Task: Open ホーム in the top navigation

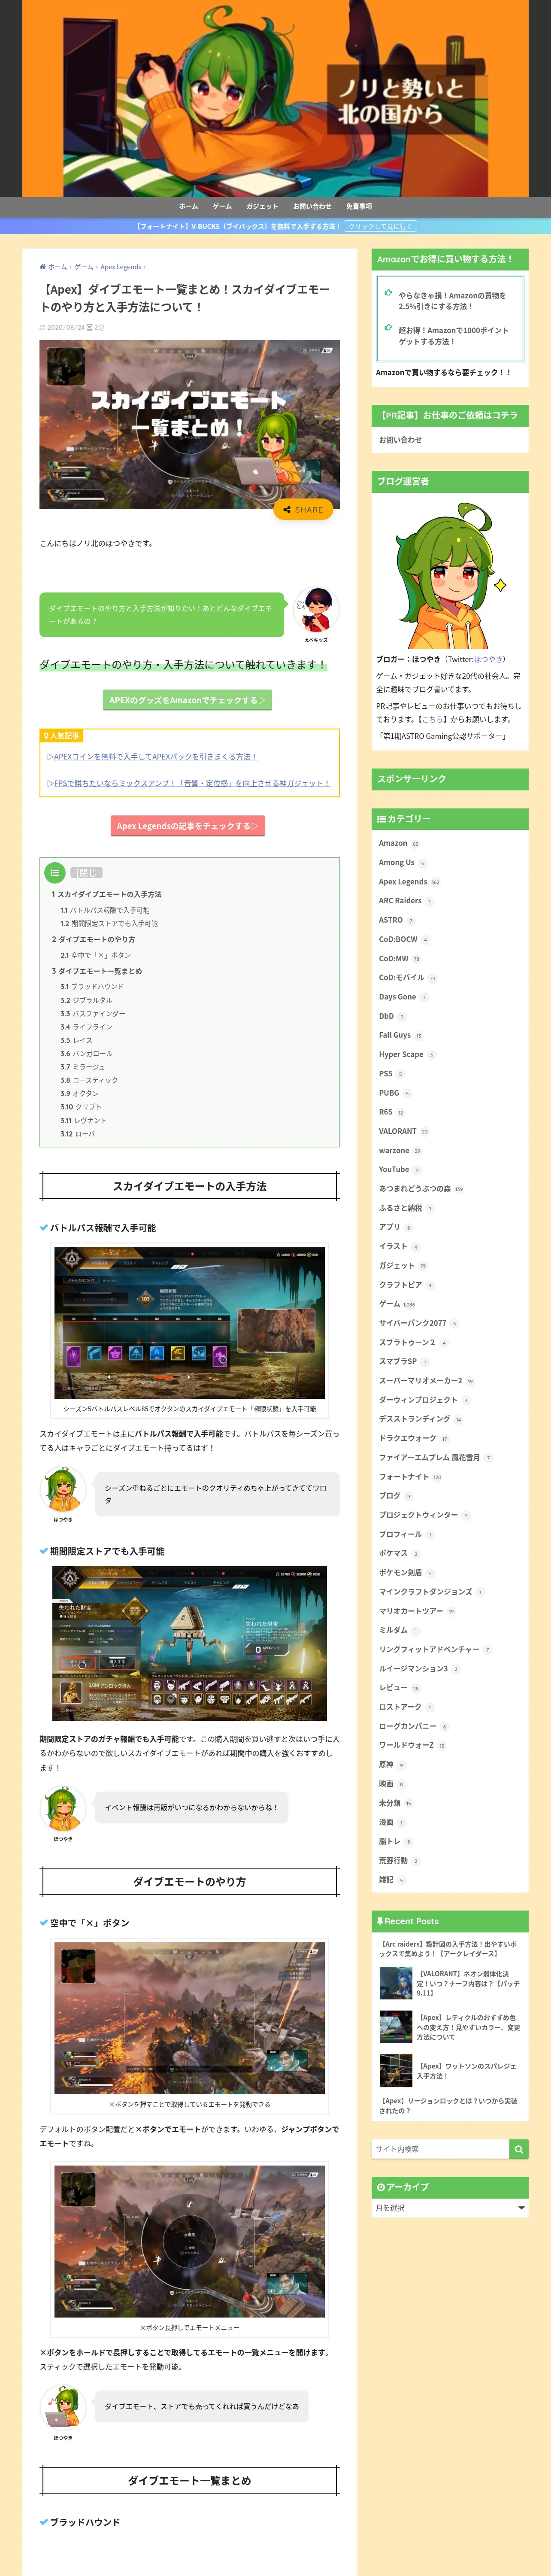Action: click(188, 206)
